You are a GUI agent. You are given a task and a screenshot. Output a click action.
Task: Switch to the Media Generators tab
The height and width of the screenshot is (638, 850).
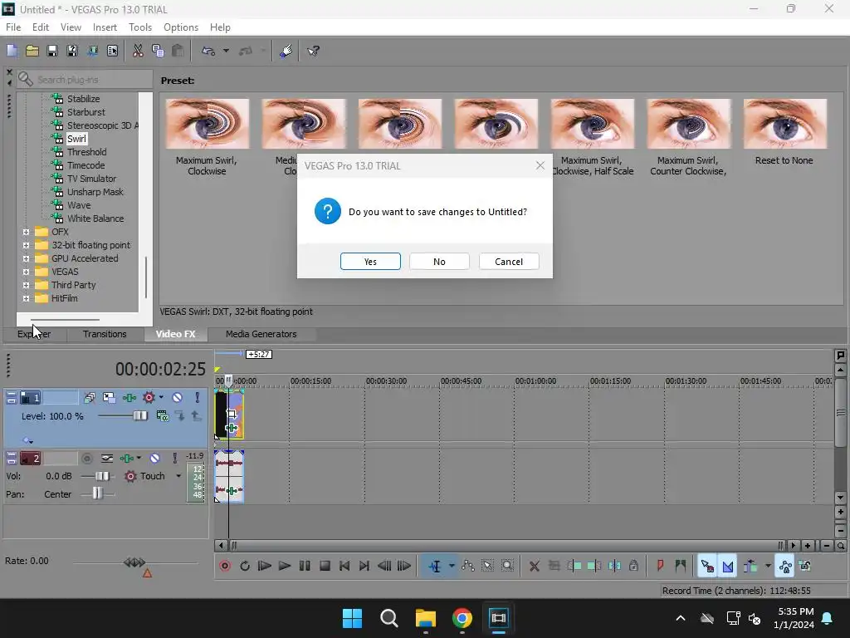(x=261, y=334)
